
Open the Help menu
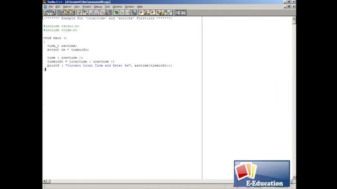coord(140,7)
